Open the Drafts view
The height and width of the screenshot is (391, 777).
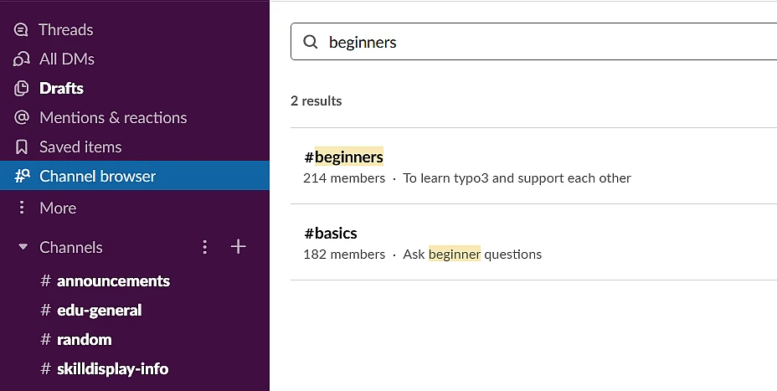pos(61,89)
